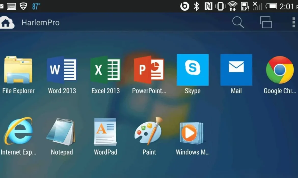The height and width of the screenshot is (178, 298).
Task: Launch Word 2013
Action: 62,70
